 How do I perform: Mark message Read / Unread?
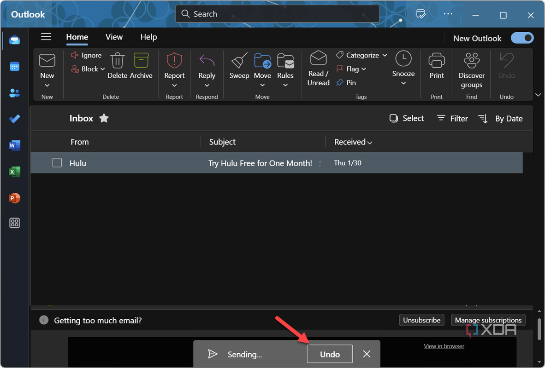(319, 68)
